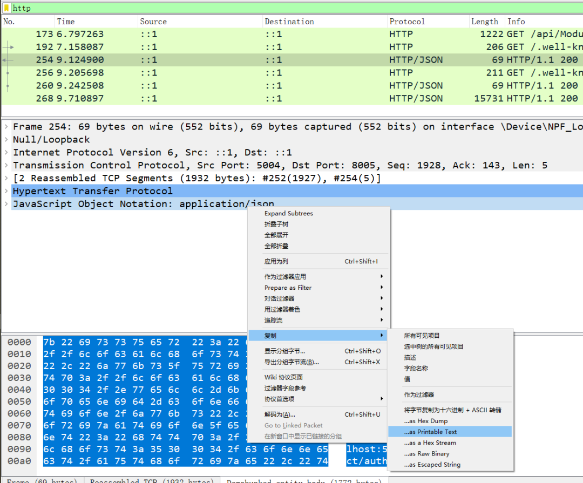Expand Transmission Control Protocol node
This screenshot has width=583, height=483.
[6, 165]
